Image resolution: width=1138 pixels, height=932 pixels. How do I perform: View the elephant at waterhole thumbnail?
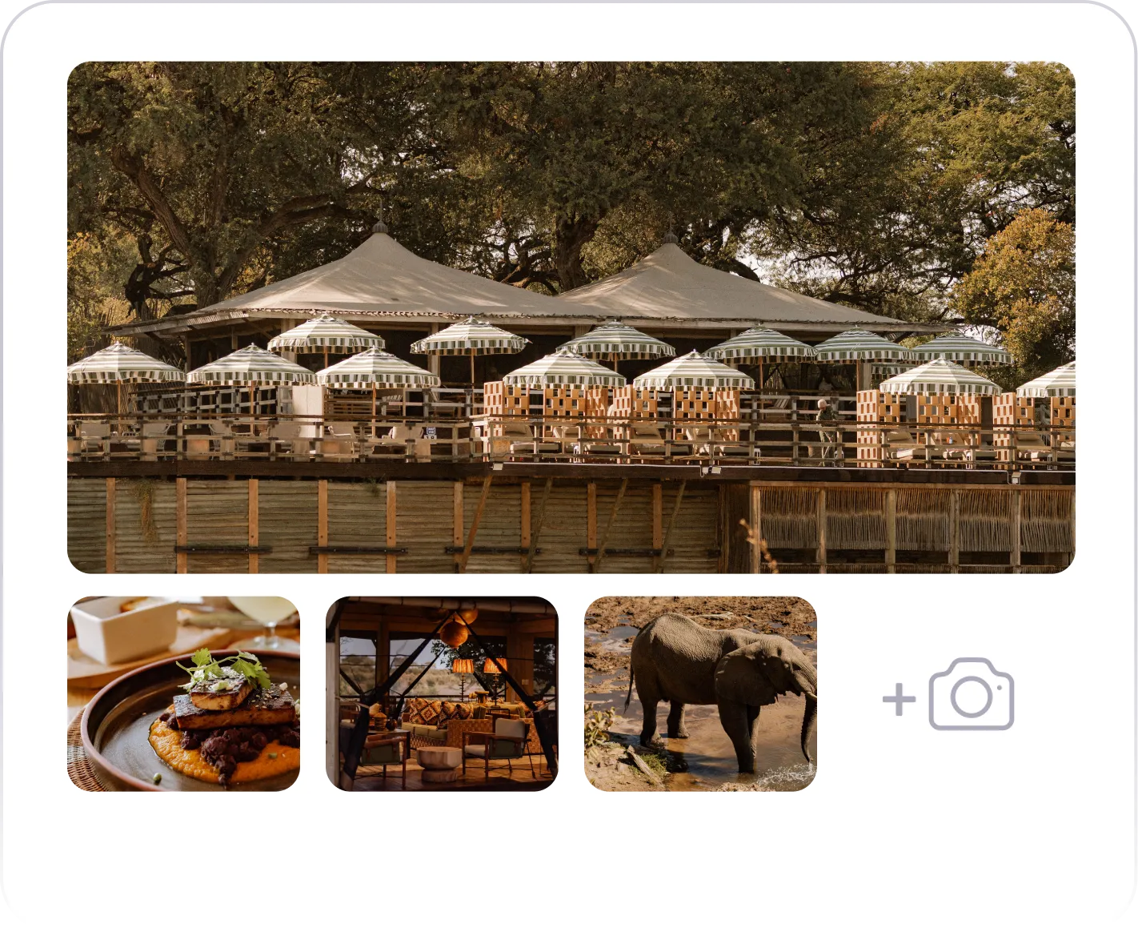(x=700, y=693)
